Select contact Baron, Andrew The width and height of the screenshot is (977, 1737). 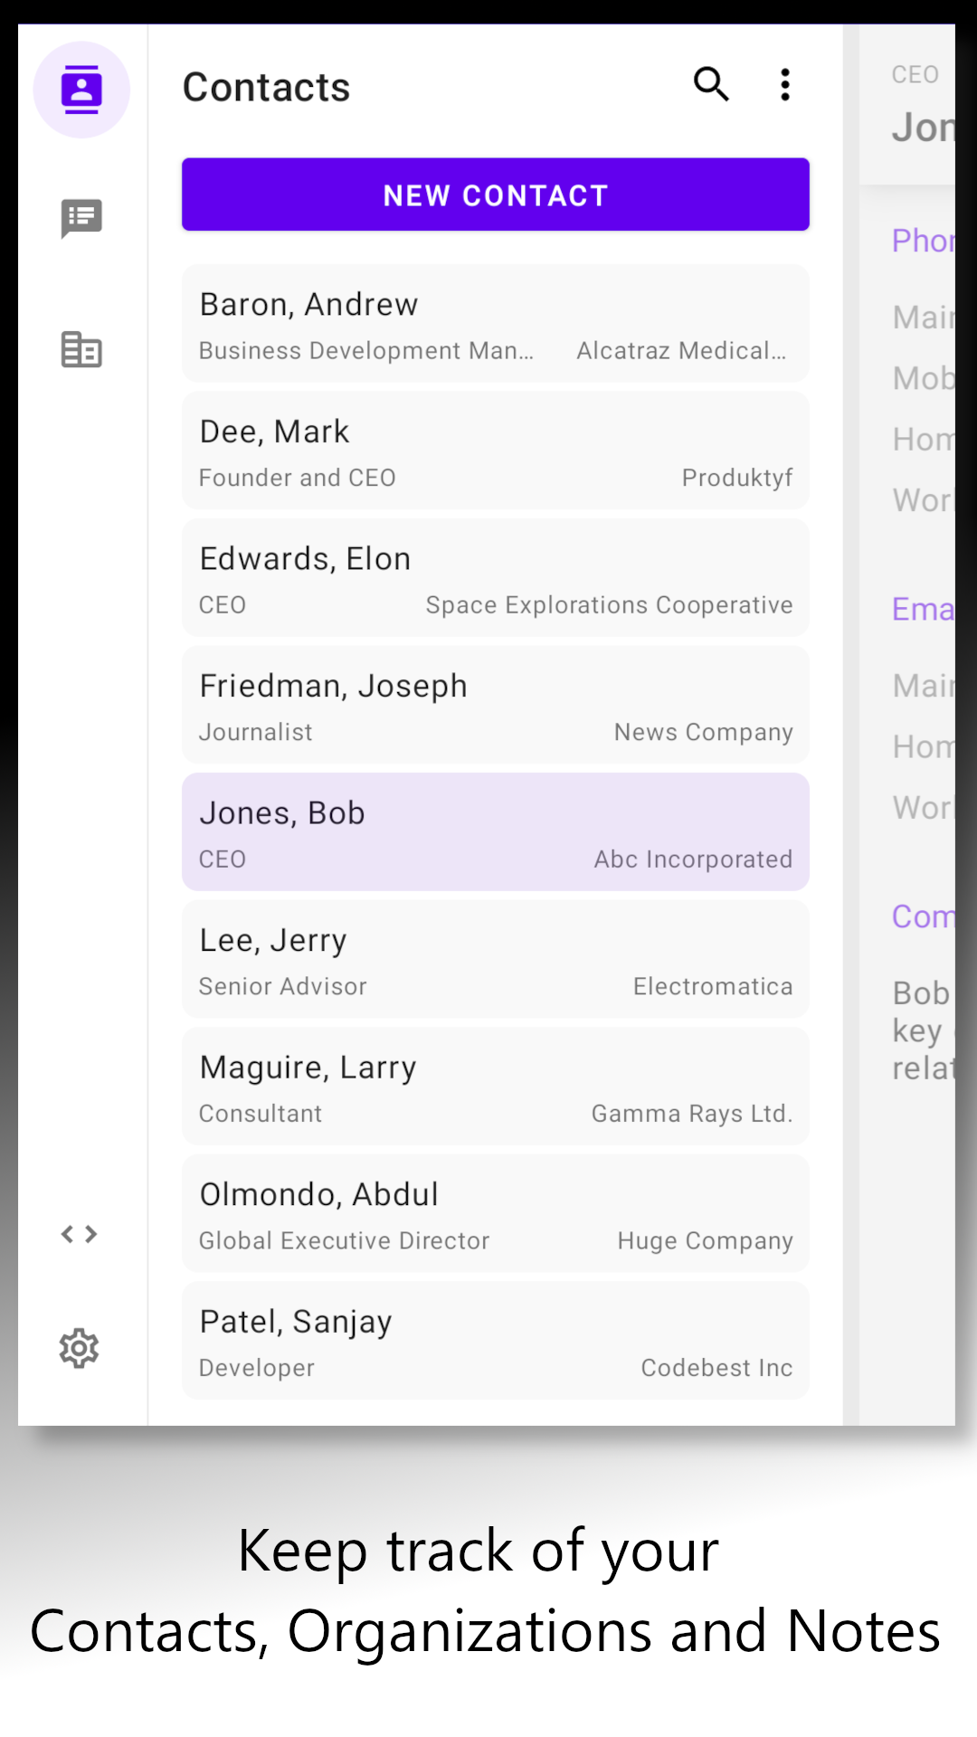pos(495,324)
